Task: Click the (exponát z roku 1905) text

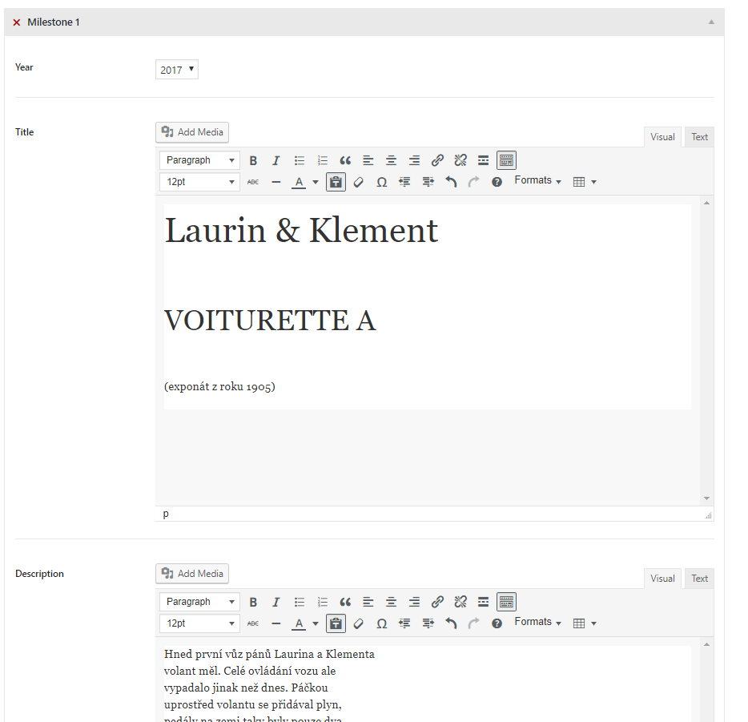Action: (219, 386)
